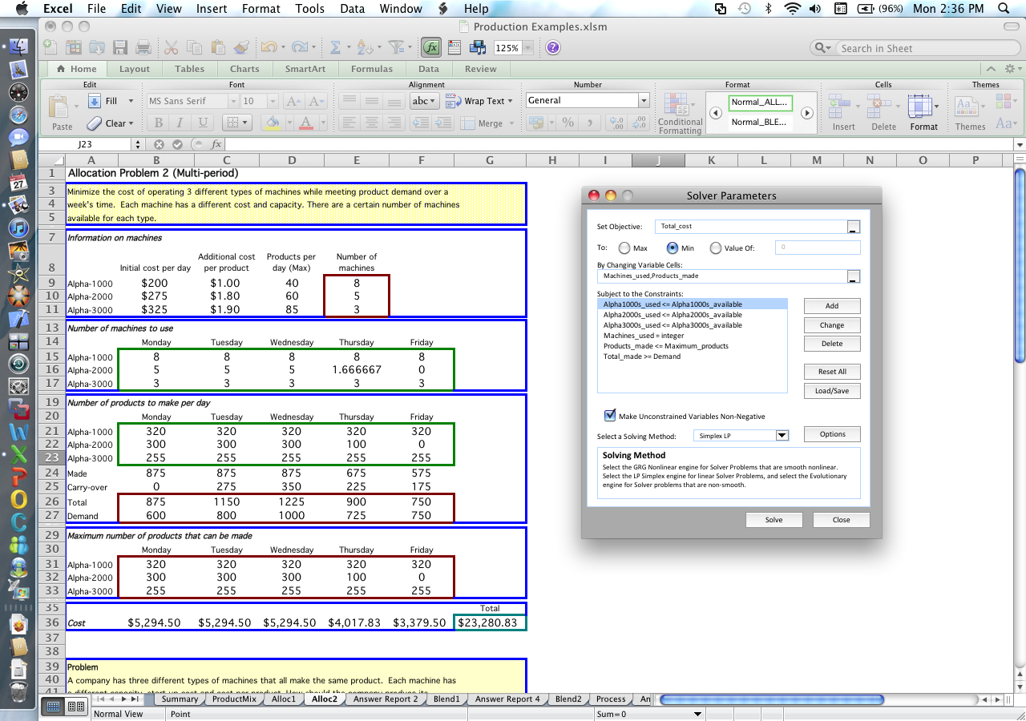
Task: Click the Print icon in toolbar
Action: [143, 48]
